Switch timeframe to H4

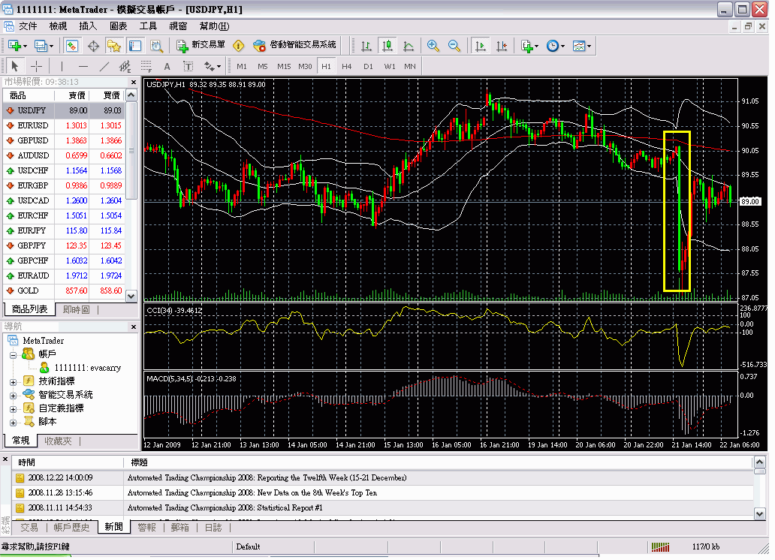point(345,66)
